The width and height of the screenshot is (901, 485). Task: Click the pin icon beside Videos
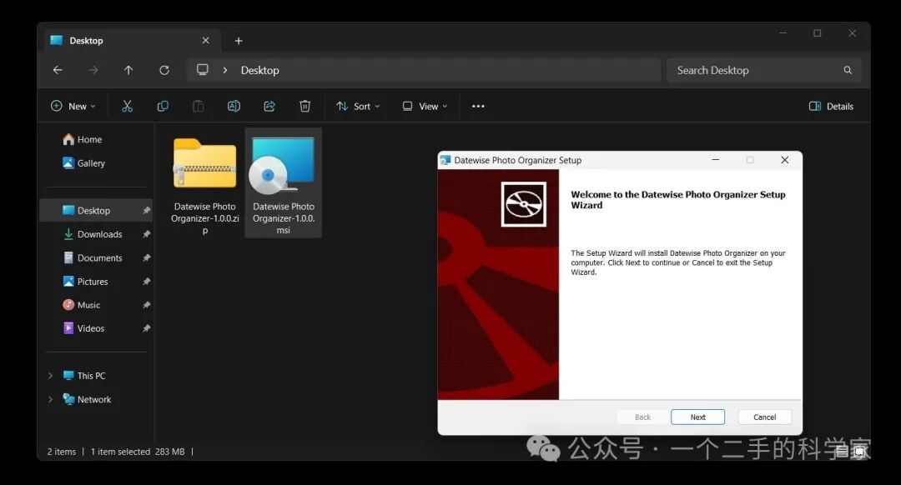point(147,328)
